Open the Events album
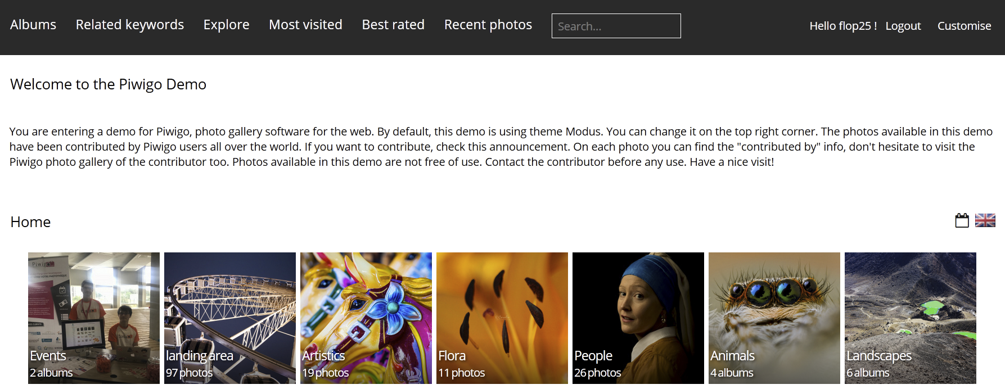1005x389 pixels. click(93, 318)
